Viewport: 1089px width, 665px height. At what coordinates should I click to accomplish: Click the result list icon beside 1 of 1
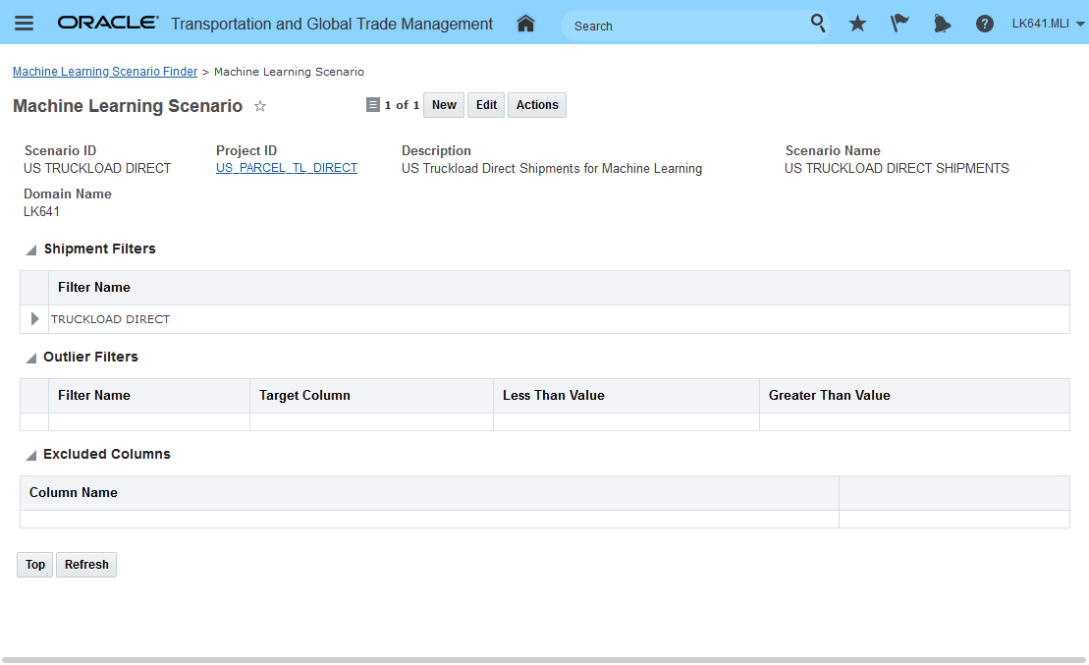[x=373, y=105]
